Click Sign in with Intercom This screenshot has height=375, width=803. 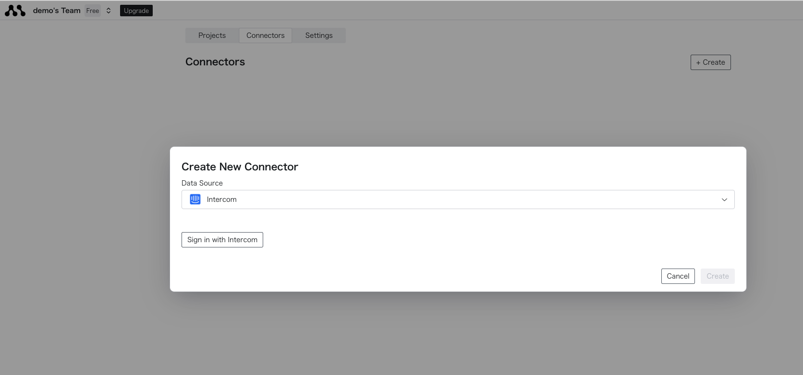tap(222, 239)
